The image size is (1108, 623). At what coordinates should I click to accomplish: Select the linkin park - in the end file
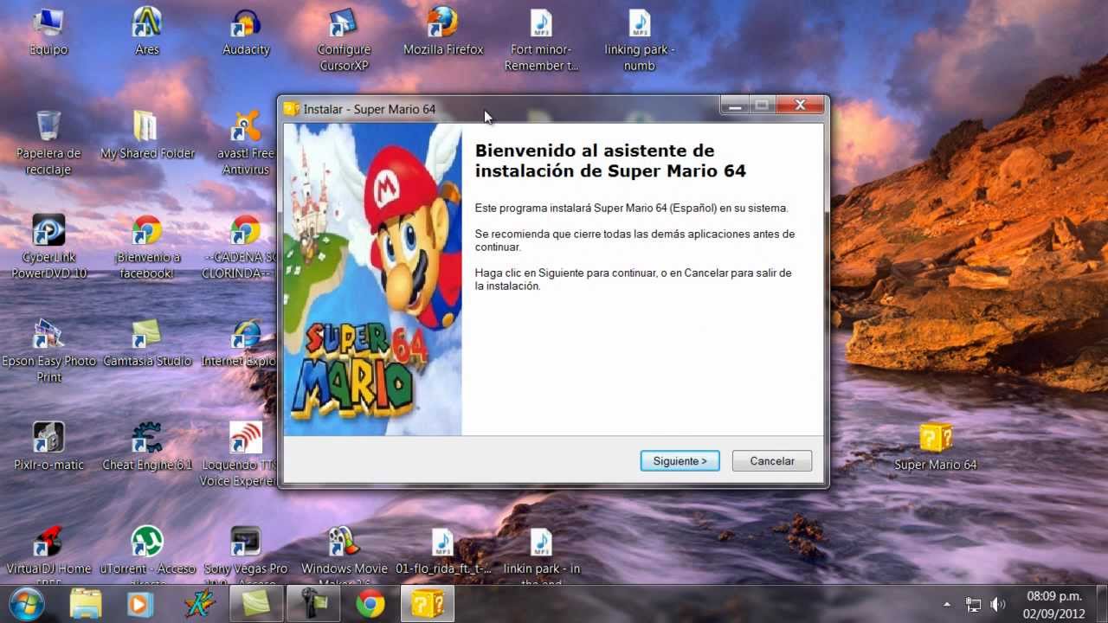pyautogui.click(x=541, y=556)
